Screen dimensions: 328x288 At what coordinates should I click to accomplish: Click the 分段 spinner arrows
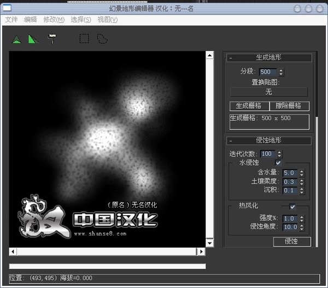[x=281, y=72]
